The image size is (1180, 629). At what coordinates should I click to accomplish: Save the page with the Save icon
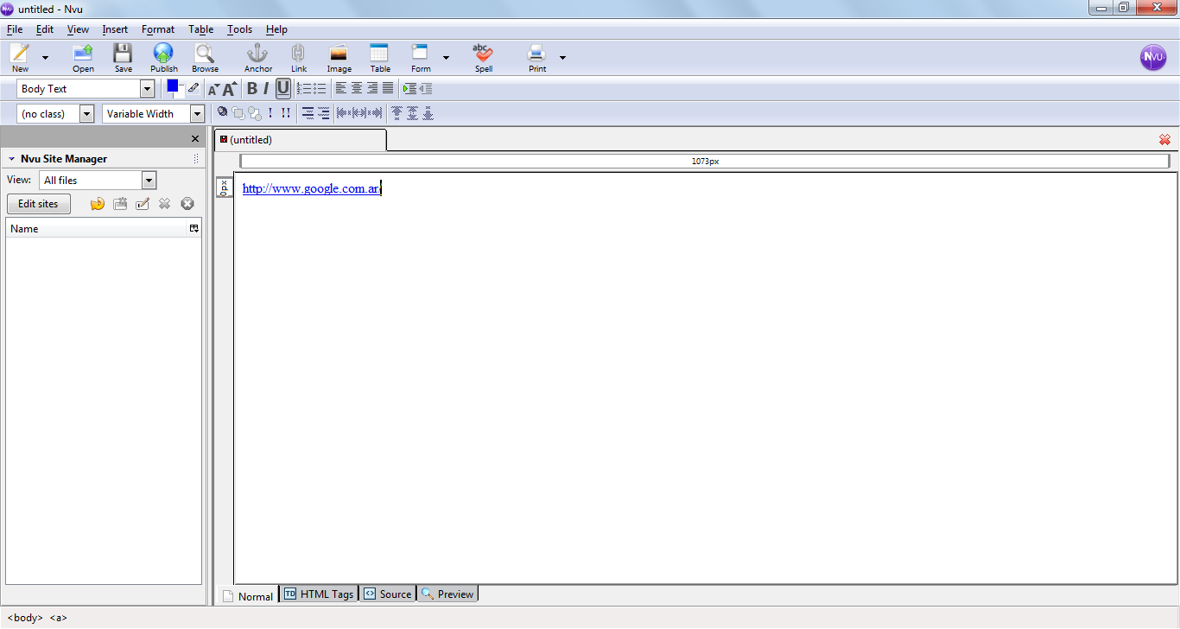pyautogui.click(x=124, y=57)
